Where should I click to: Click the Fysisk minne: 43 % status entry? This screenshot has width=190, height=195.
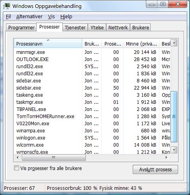click(x=120, y=188)
